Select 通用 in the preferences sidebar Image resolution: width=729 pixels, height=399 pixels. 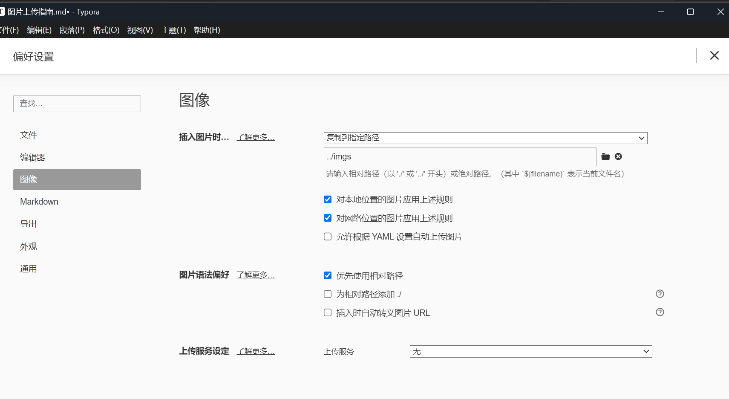[x=77, y=269]
